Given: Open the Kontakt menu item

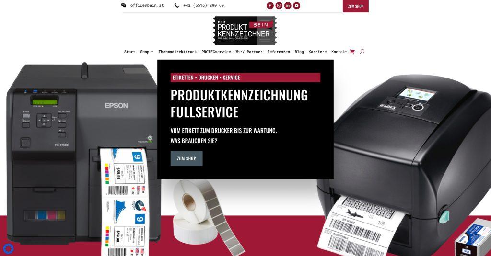Looking at the screenshot, I should tap(339, 52).
